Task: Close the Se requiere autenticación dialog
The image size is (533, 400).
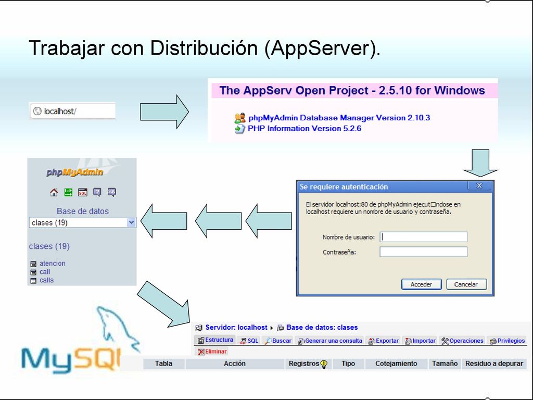Action: pos(479,186)
